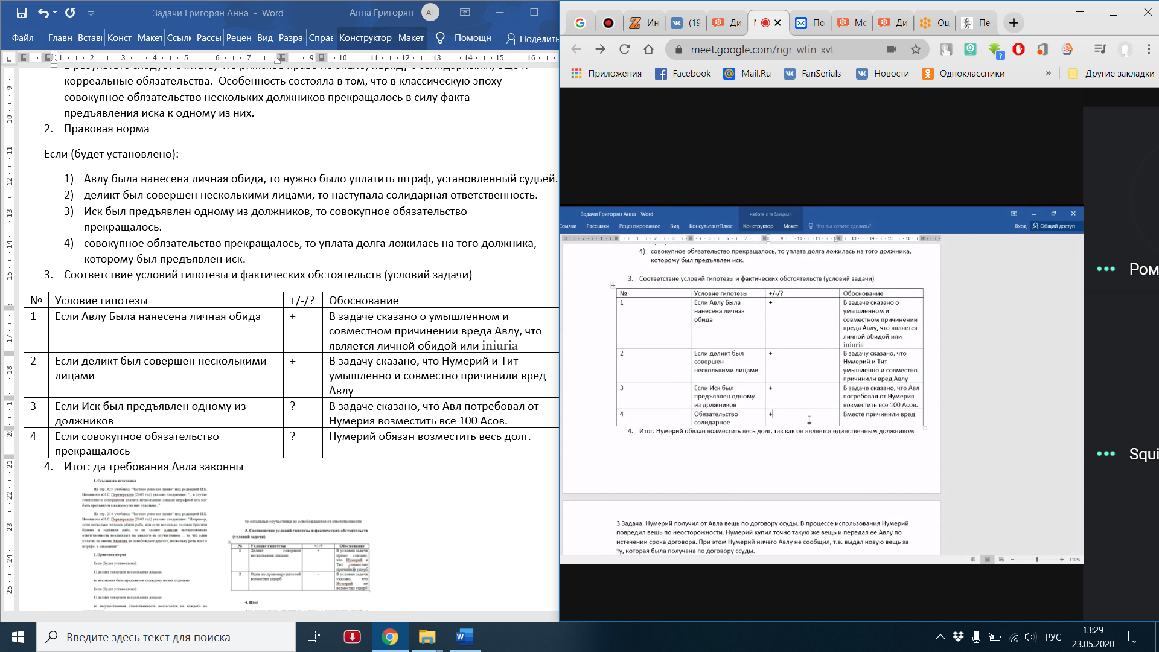Open the table tools Макет tab
This screenshot has width=1159, height=652.
click(x=411, y=37)
